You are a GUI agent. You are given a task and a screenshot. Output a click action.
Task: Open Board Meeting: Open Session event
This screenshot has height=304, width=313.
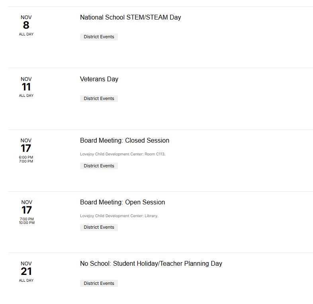tap(122, 202)
